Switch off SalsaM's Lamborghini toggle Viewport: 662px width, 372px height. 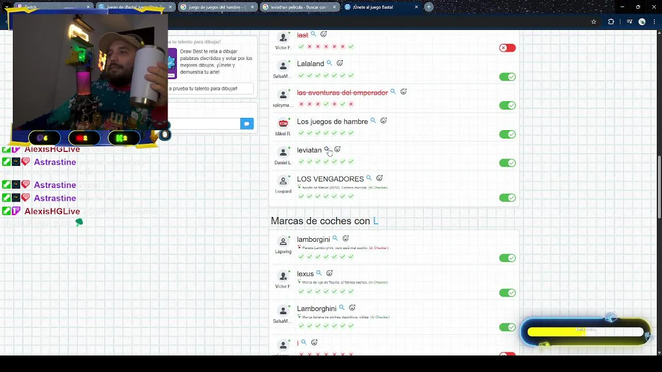(x=507, y=327)
